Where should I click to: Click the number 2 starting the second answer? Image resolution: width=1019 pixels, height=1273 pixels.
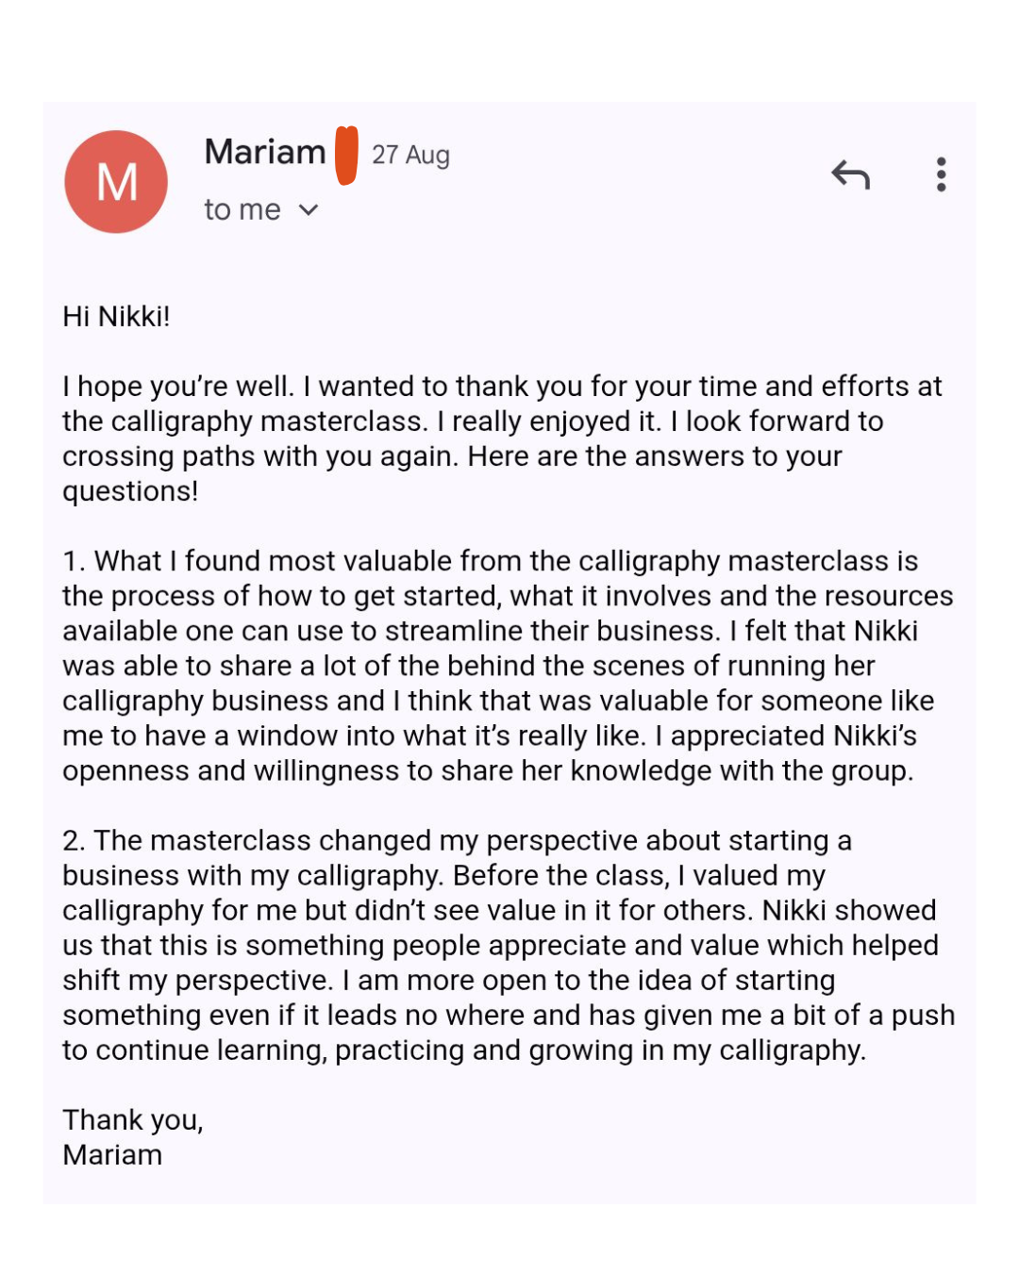coord(73,840)
